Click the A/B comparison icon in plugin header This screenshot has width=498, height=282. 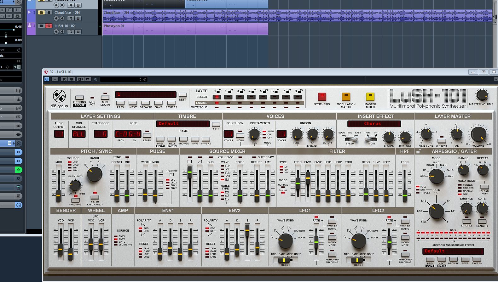pos(81,79)
